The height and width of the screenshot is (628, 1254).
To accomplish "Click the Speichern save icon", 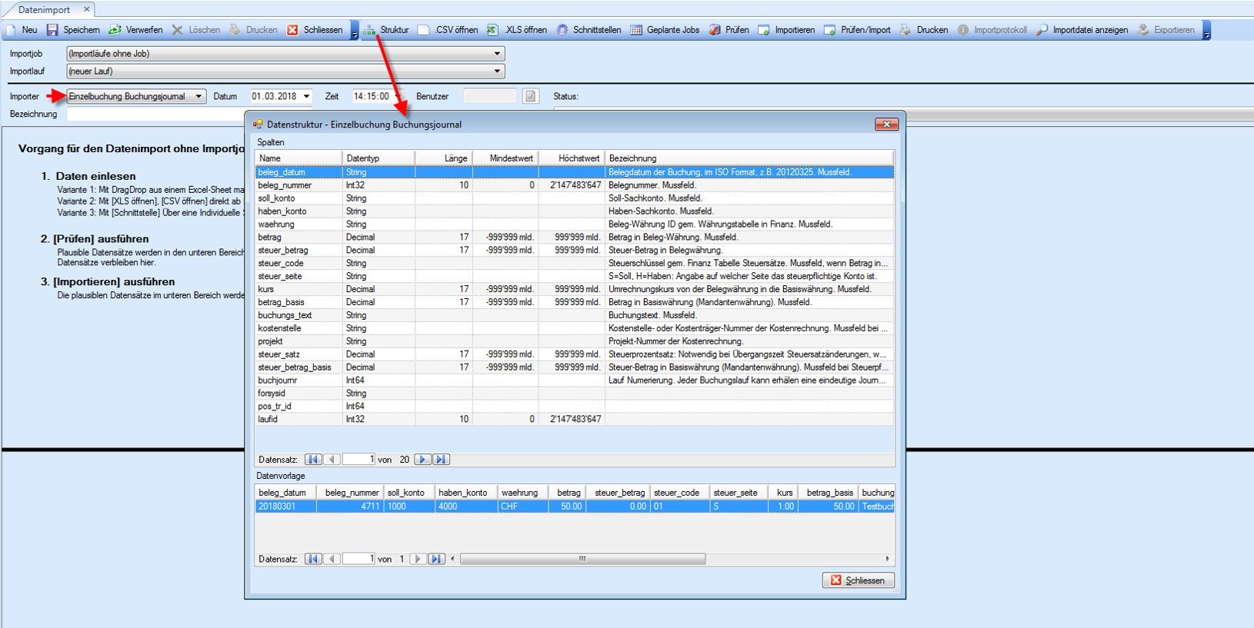I will tap(52, 30).
